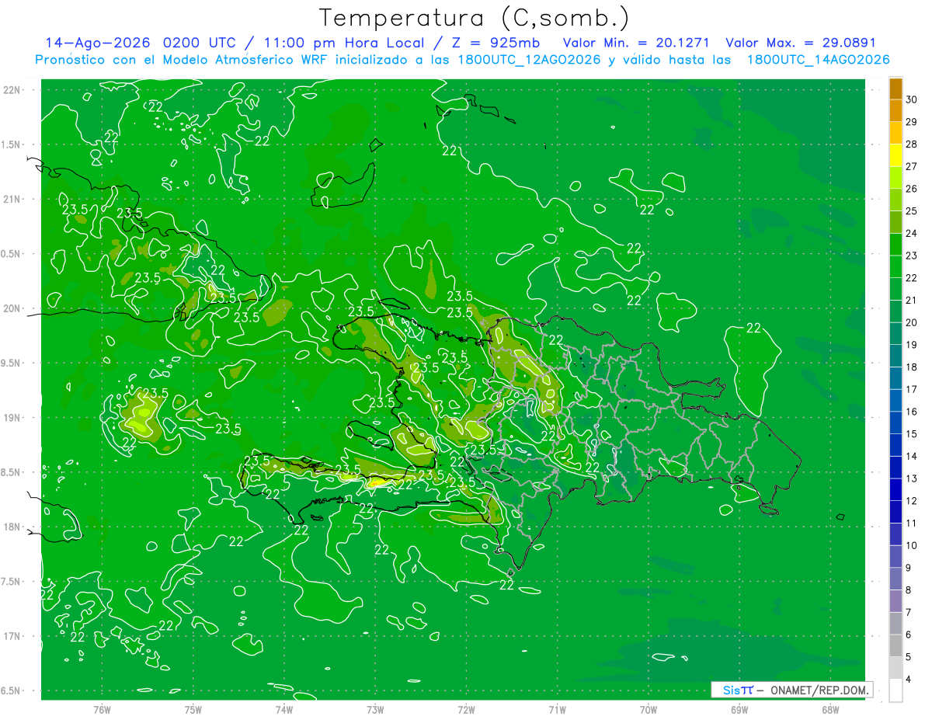This screenshot has width=932, height=720.
Task: Pick the amber swatch between 28 and 29
Action: [x=895, y=134]
